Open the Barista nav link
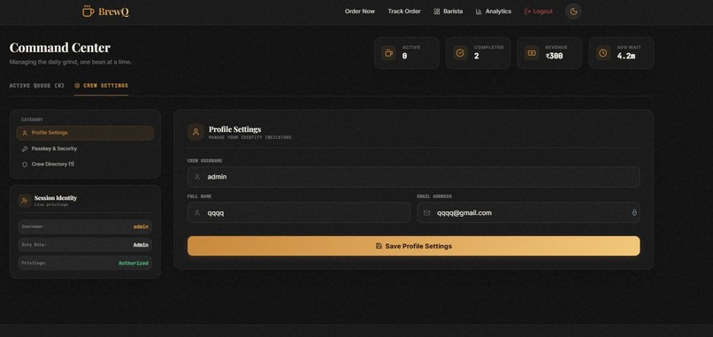Viewport: 713px width, 337px height. click(448, 11)
